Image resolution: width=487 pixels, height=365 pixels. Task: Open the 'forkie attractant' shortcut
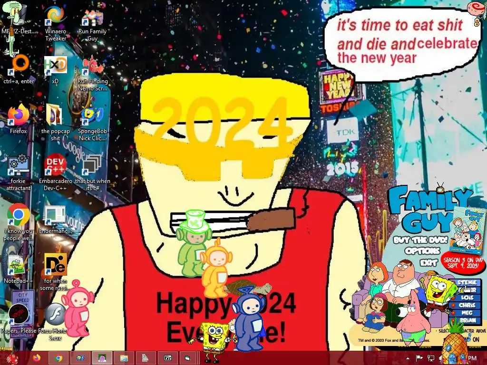(x=19, y=172)
